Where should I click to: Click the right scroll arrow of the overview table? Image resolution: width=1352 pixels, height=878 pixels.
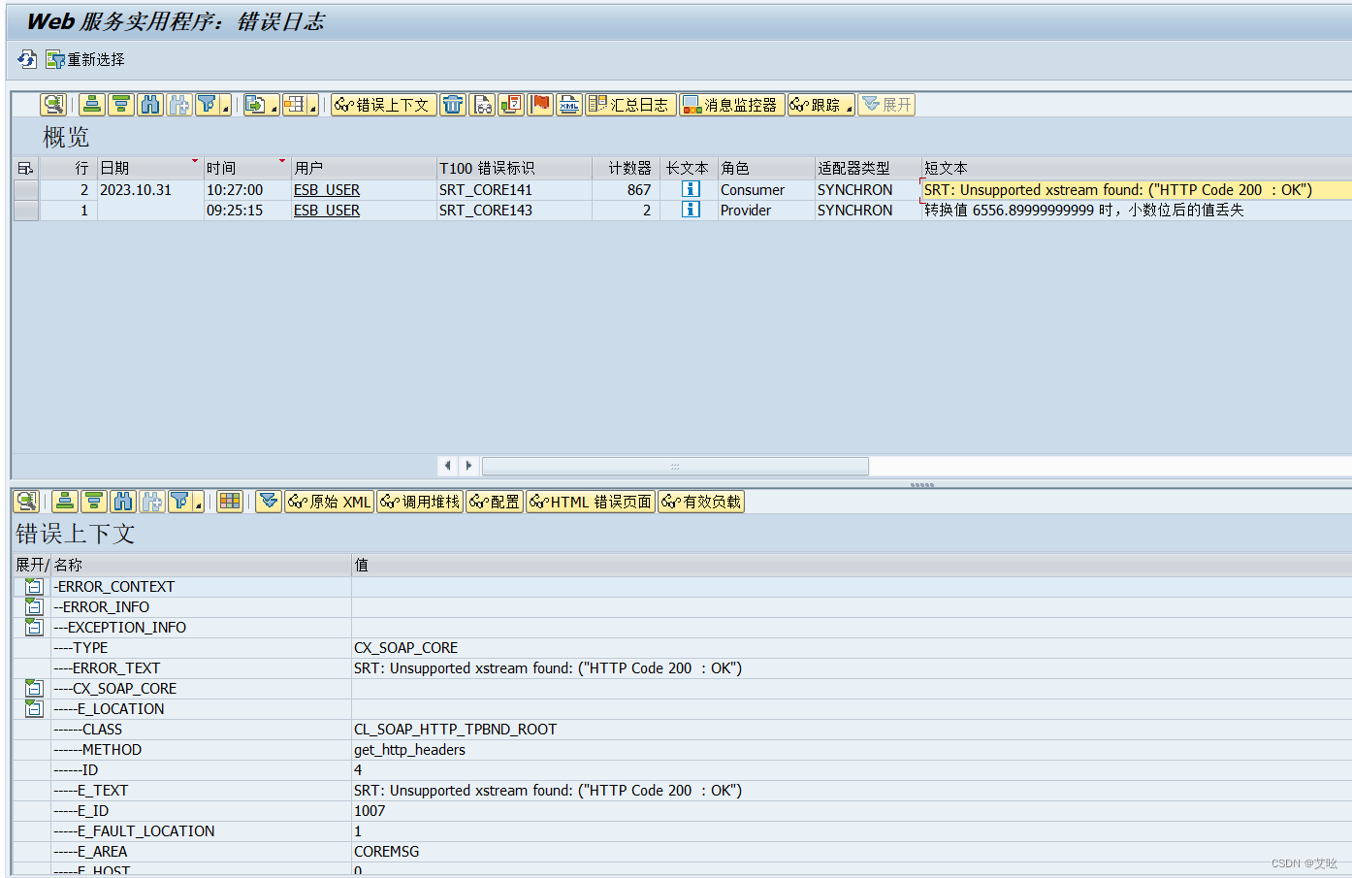pyautogui.click(x=468, y=466)
